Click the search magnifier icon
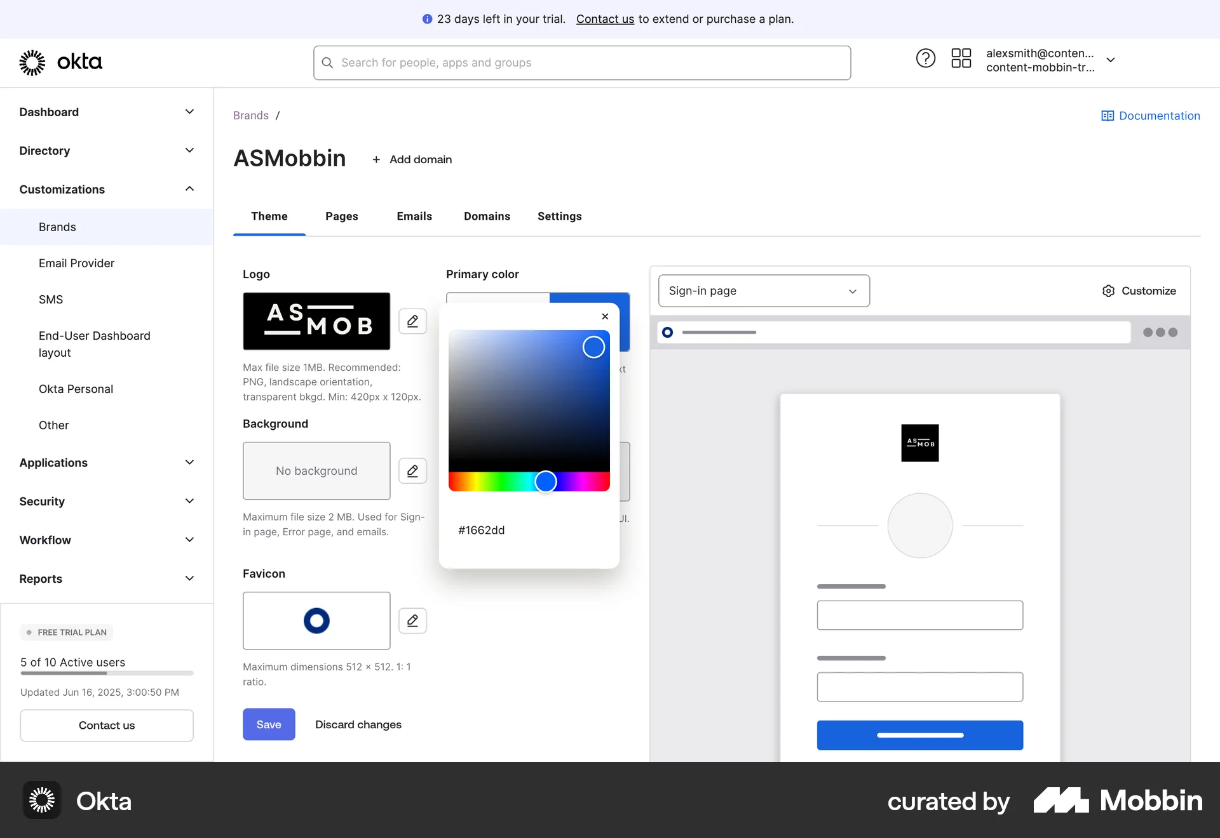 (327, 62)
